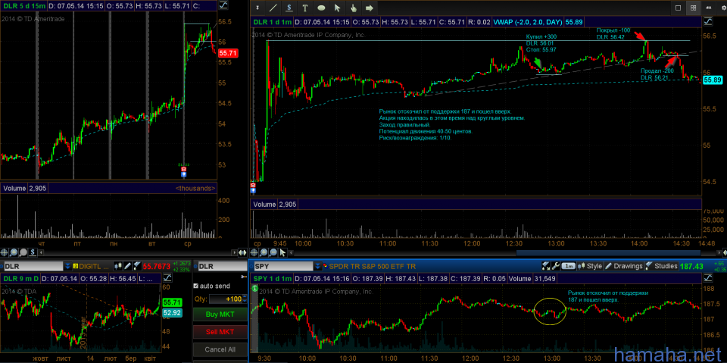Select the pan hand tool
This screenshot has height=363, width=727.
(x=354, y=8)
